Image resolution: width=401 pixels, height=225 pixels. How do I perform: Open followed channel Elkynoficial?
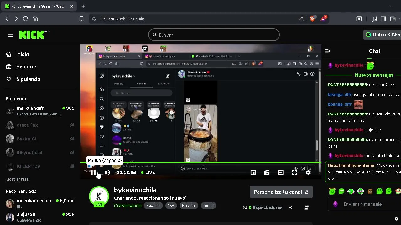(40, 152)
